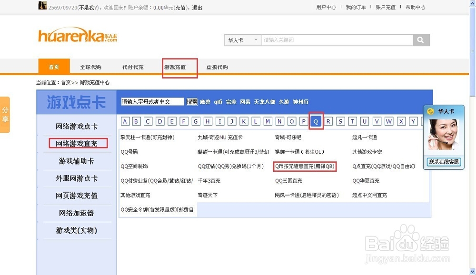Select the letter Z filter
This screenshot has height=275, width=476.
tap(424, 121)
